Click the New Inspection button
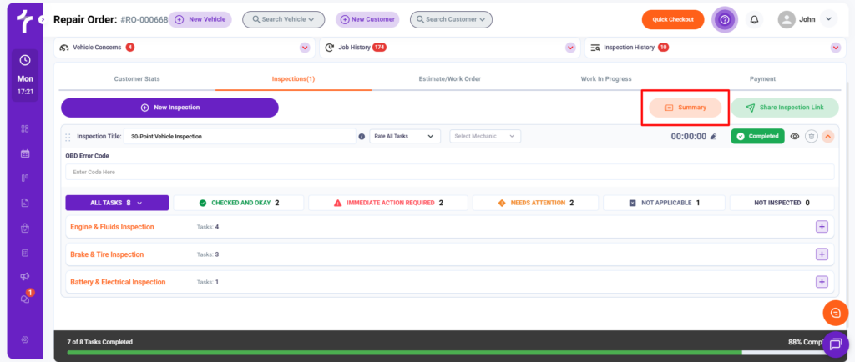 pyautogui.click(x=169, y=108)
